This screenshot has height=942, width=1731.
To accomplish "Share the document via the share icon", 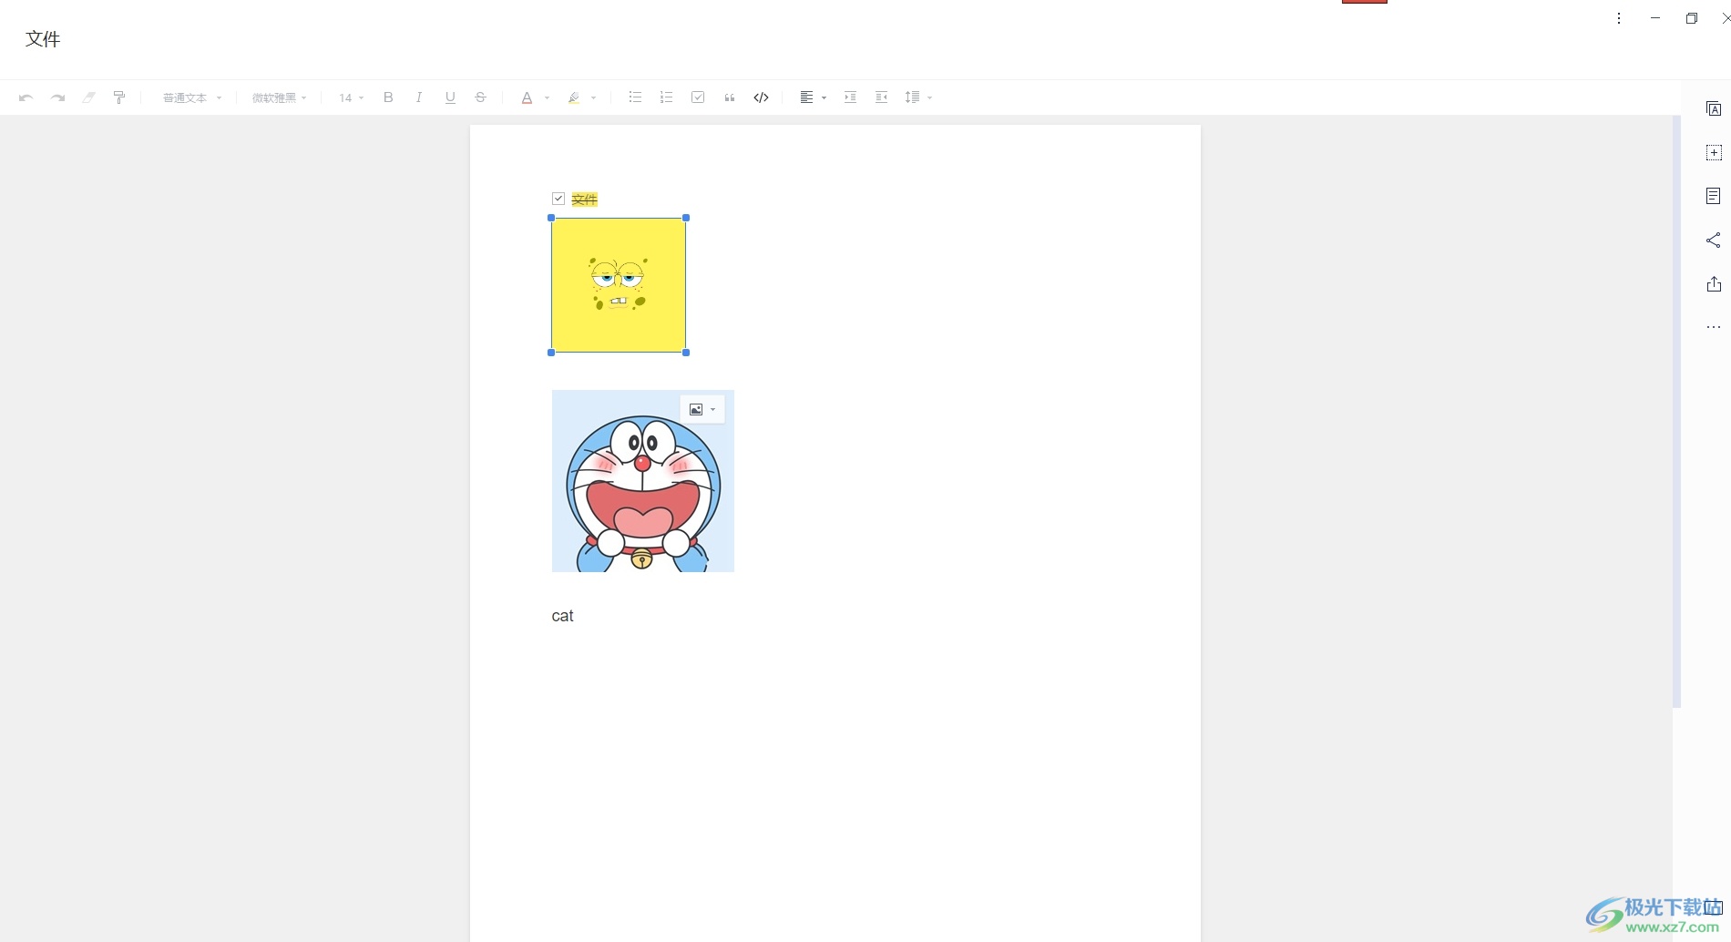I will (1714, 240).
